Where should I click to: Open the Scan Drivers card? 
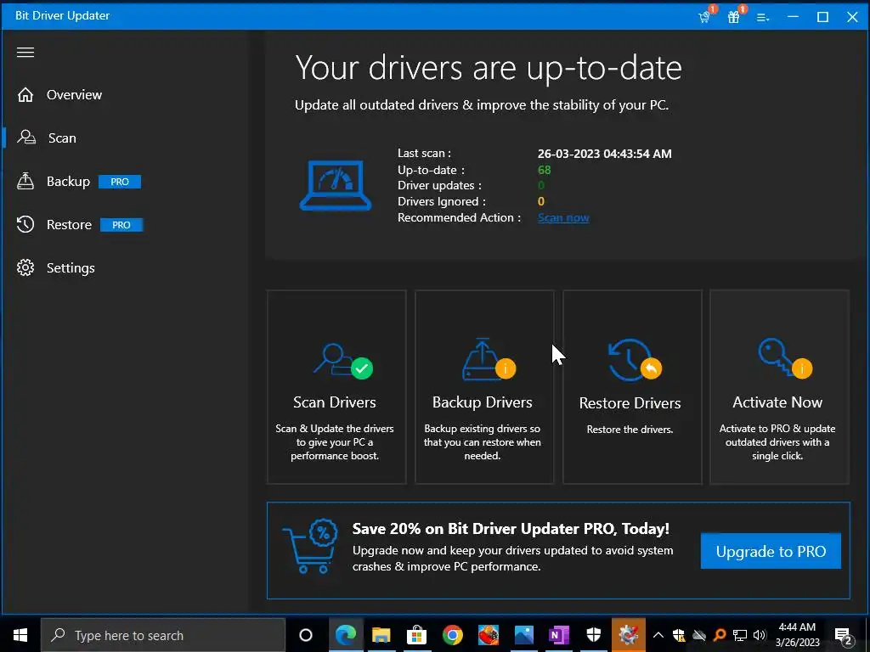coord(336,387)
